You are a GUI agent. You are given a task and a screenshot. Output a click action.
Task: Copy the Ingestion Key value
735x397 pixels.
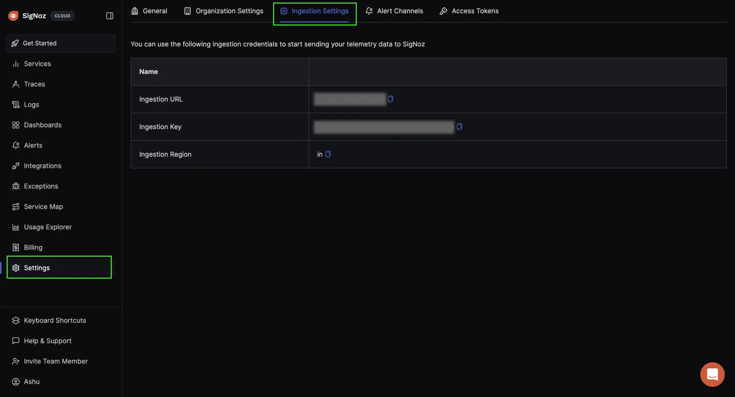coord(459,127)
